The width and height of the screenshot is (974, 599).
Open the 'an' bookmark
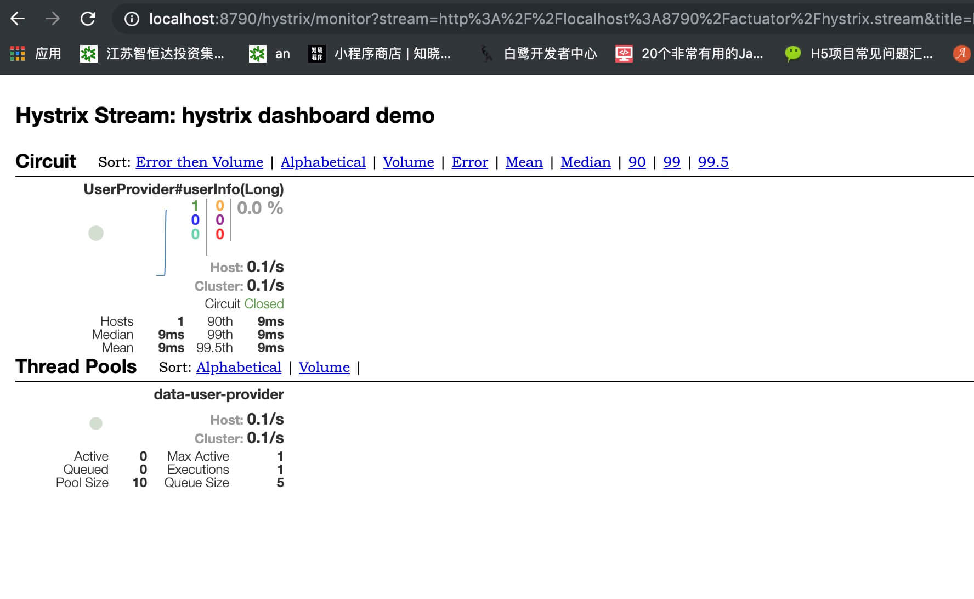click(x=269, y=54)
